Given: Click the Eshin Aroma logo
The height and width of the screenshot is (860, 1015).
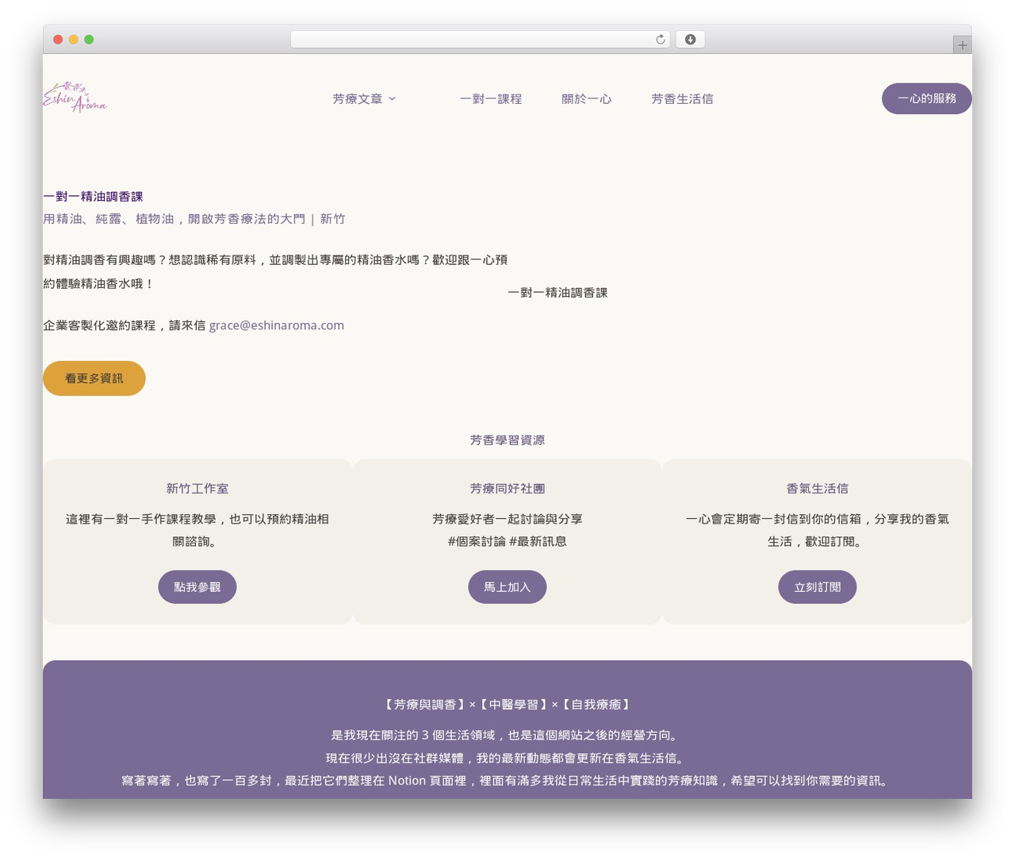Looking at the screenshot, I should [75, 98].
